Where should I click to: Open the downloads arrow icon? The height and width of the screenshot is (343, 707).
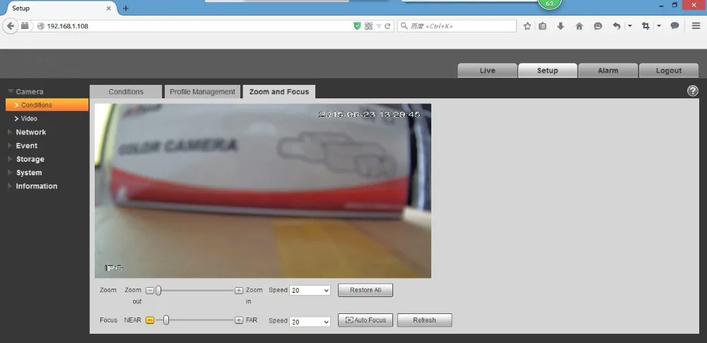click(561, 26)
